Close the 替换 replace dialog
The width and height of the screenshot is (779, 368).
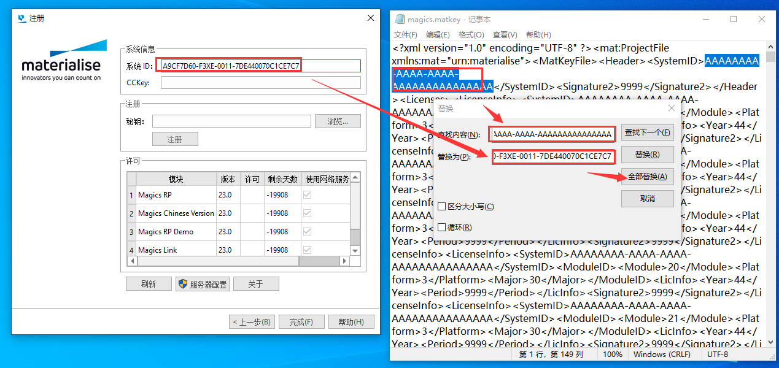[671, 108]
